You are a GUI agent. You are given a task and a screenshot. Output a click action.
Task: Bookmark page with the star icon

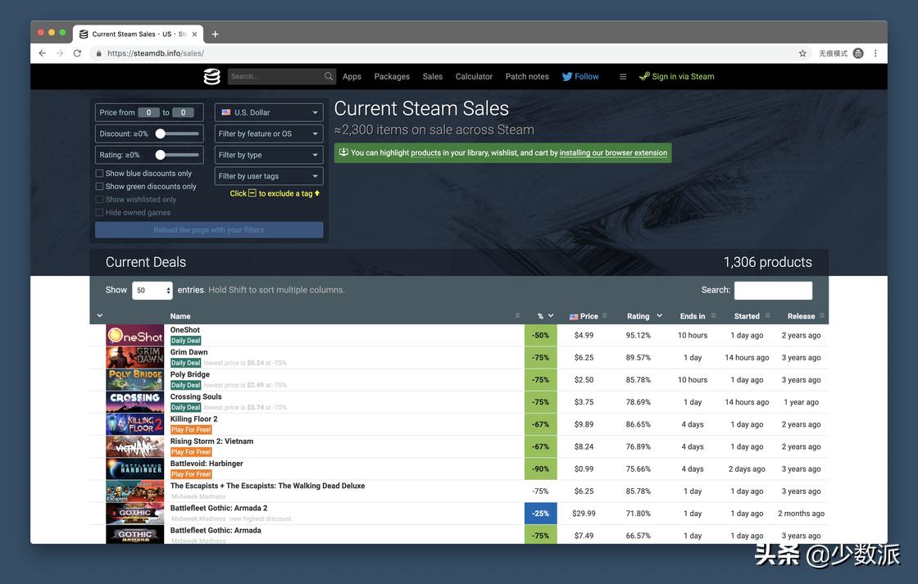802,53
